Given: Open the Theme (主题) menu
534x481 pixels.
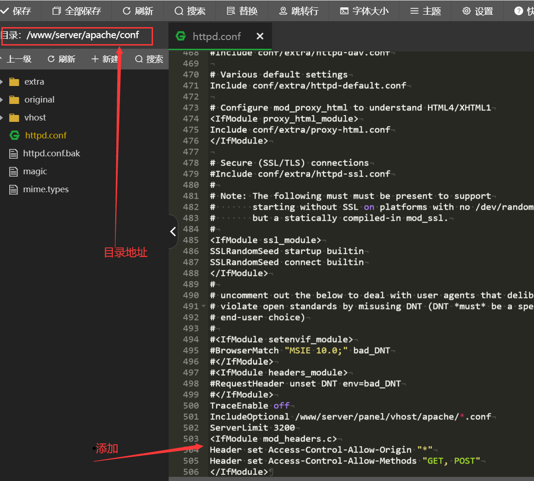Looking at the screenshot, I should 426,11.
